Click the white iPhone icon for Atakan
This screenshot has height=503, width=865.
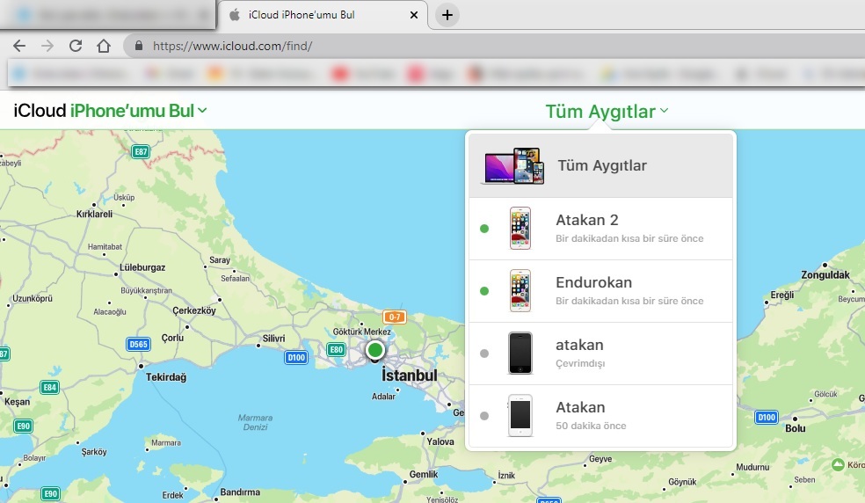click(x=520, y=415)
